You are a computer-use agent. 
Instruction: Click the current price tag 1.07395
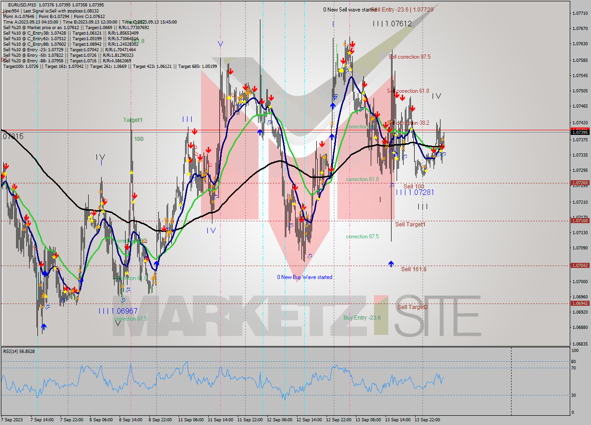click(580, 133)
